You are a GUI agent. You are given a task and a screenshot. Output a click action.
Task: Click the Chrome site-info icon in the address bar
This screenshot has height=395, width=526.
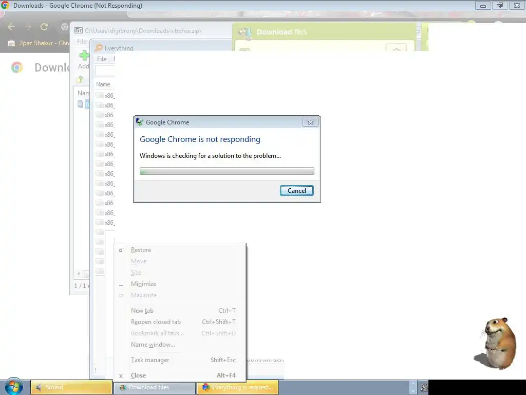(64, 27)
